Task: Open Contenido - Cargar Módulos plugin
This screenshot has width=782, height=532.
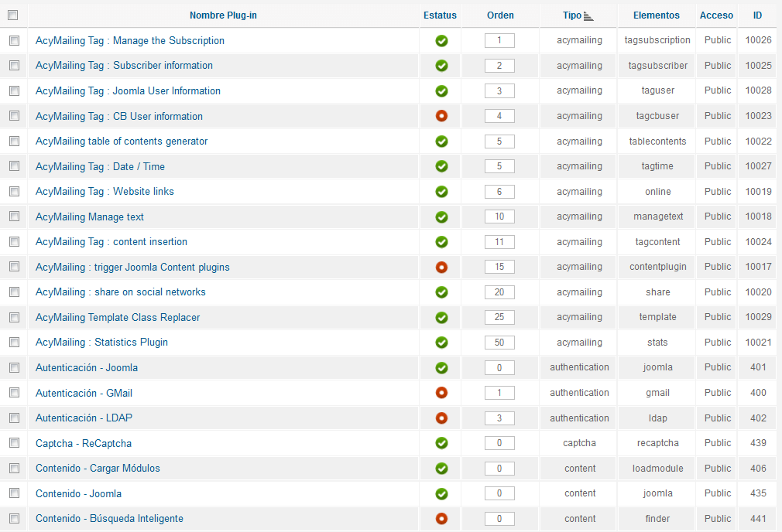Action: pos(98,469)
